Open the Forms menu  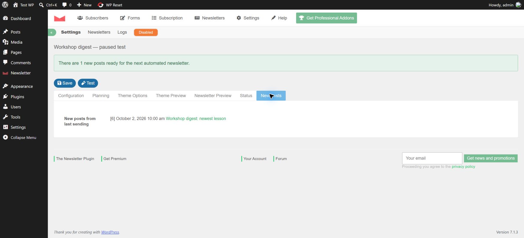coord(130,18)
